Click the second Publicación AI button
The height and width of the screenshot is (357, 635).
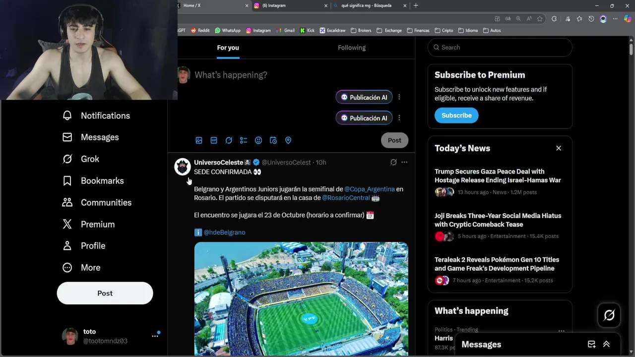[364, 118]
